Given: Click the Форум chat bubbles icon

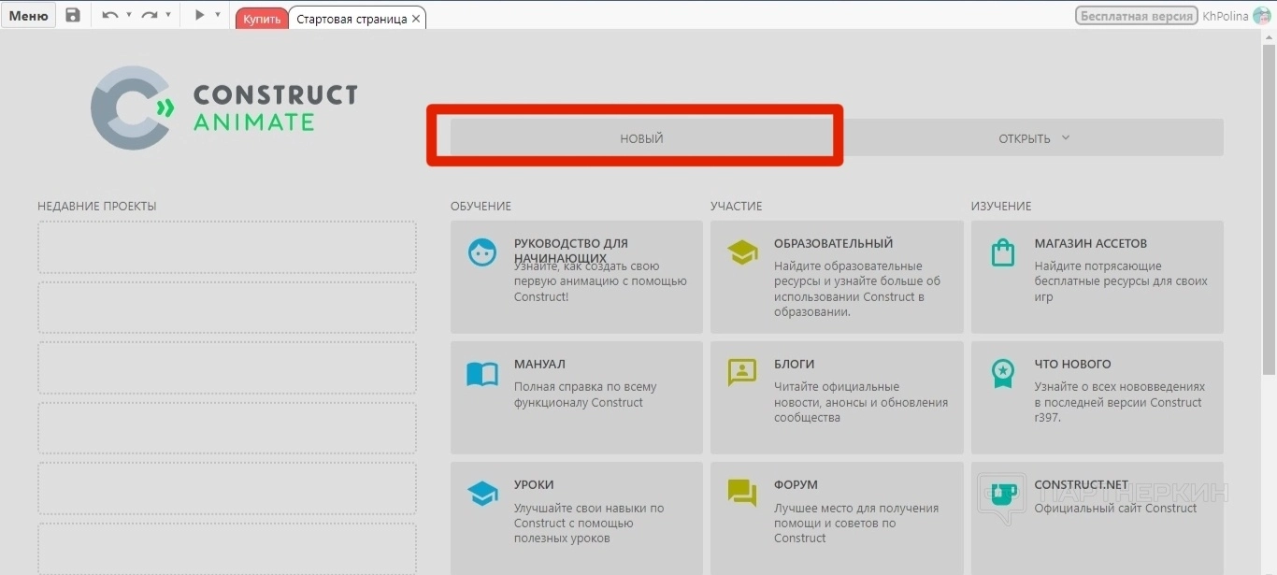Looking at the screenshot, I should (742, 494).
